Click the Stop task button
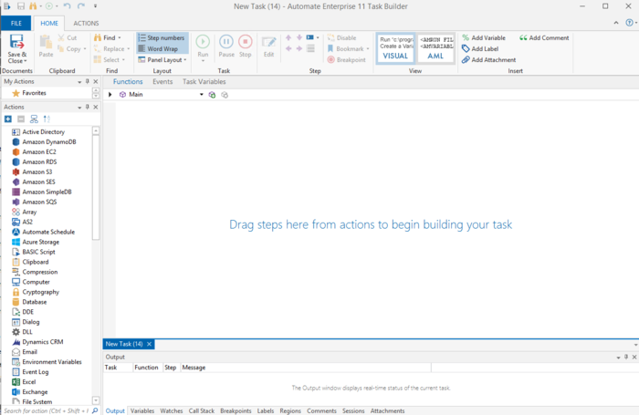The width and height of the screenshot is (639, 415). tap(246, 42)
